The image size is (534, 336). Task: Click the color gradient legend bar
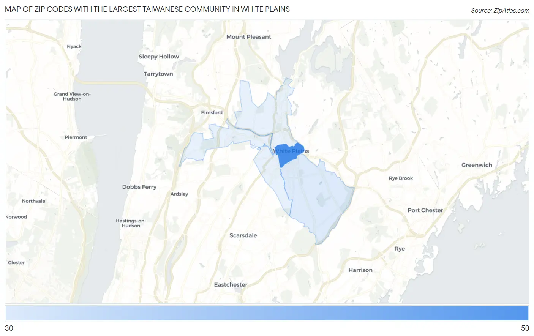point(267,314)
